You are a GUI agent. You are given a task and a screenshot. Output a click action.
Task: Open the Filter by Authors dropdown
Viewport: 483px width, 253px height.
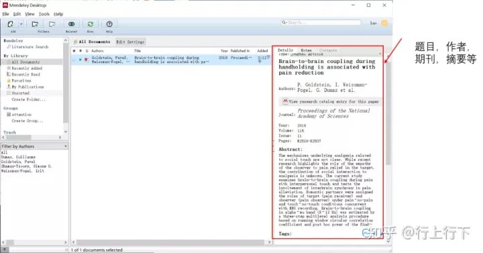(x=34, y=146)
